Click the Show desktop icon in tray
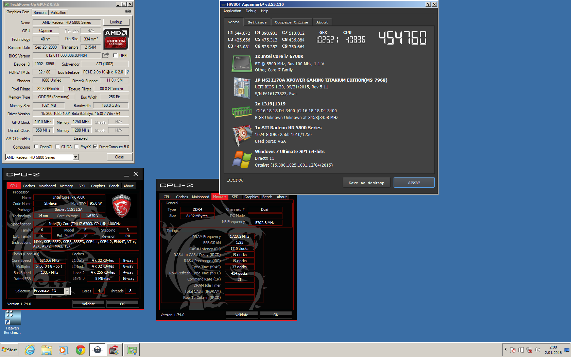571x357 pixels. [567, 350]
